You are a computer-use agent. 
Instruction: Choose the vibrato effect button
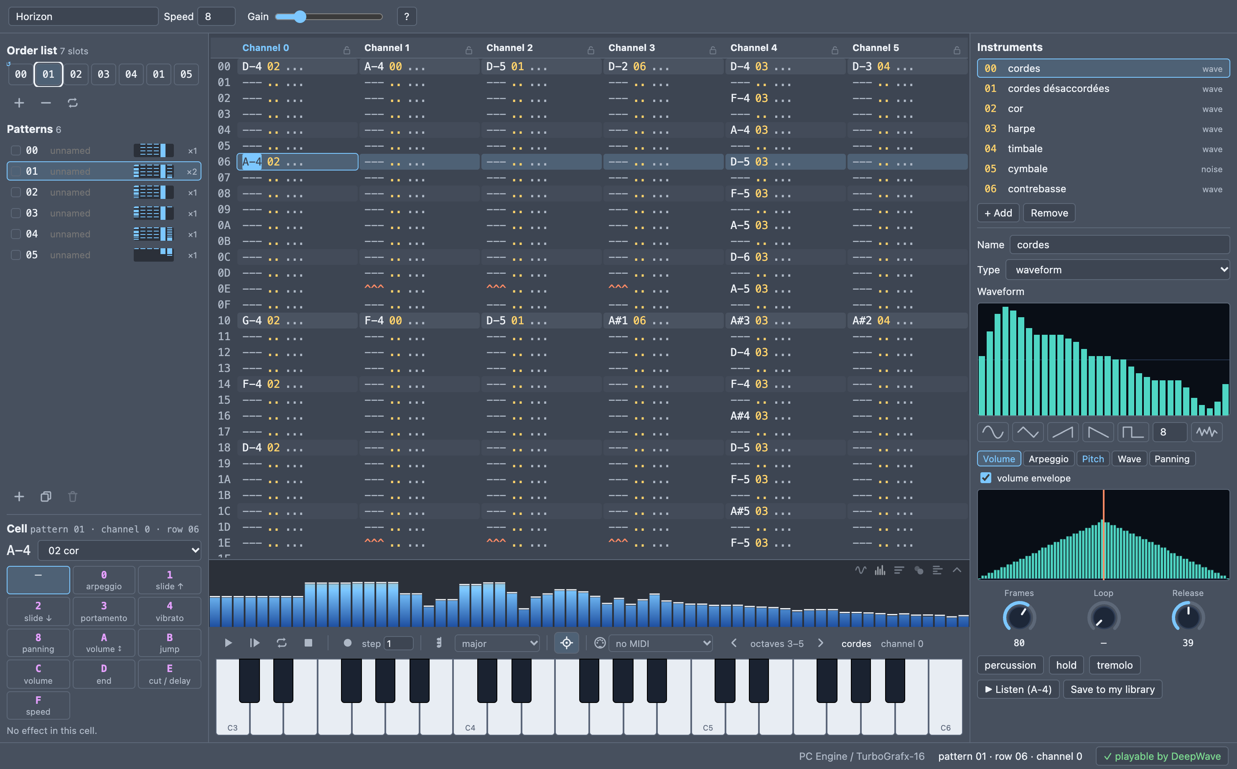click(x=169, y=611)
